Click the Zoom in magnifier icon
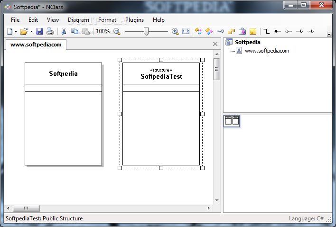Screen dimensions: 336x227 (175, 32)
